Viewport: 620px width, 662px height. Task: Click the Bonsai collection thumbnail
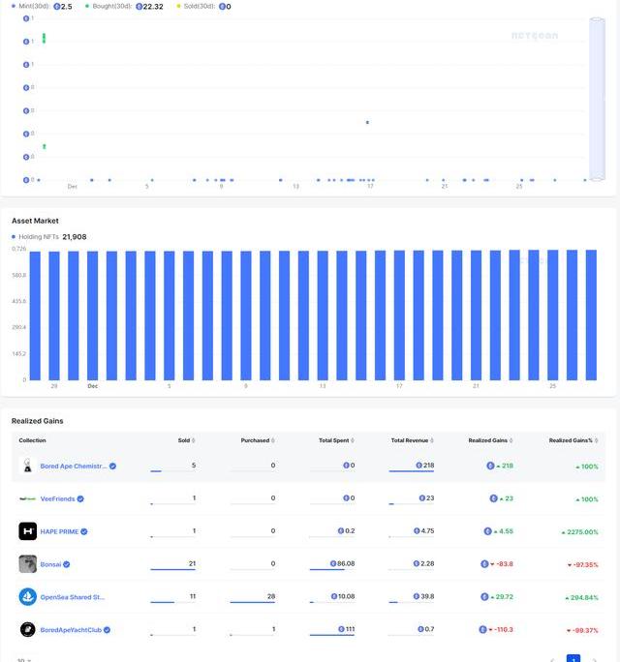tap(27, 564)
